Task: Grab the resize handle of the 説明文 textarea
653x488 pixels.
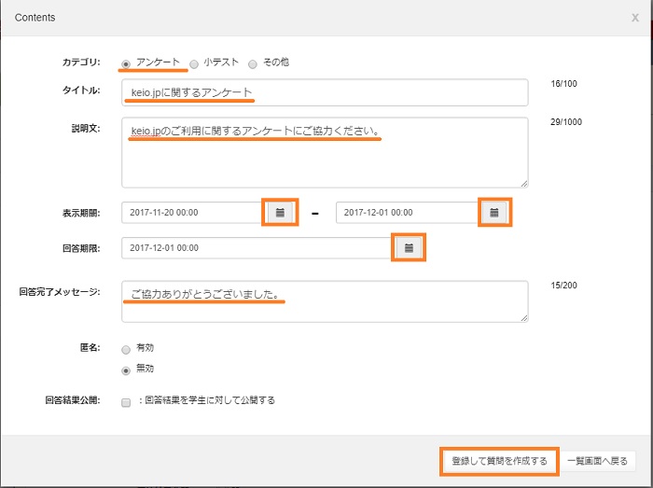Action: pos(524,184)
